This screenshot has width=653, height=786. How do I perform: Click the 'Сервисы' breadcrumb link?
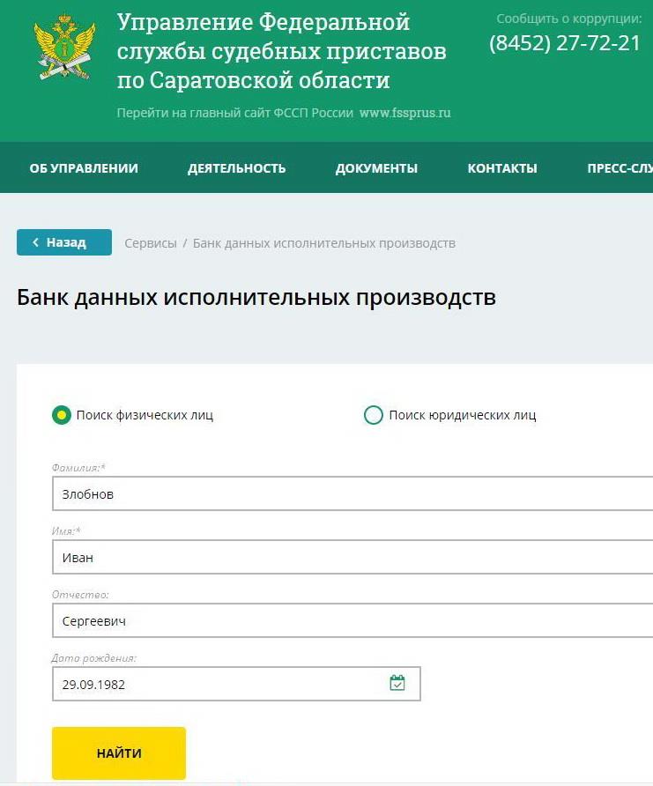(x=151, y=243)
